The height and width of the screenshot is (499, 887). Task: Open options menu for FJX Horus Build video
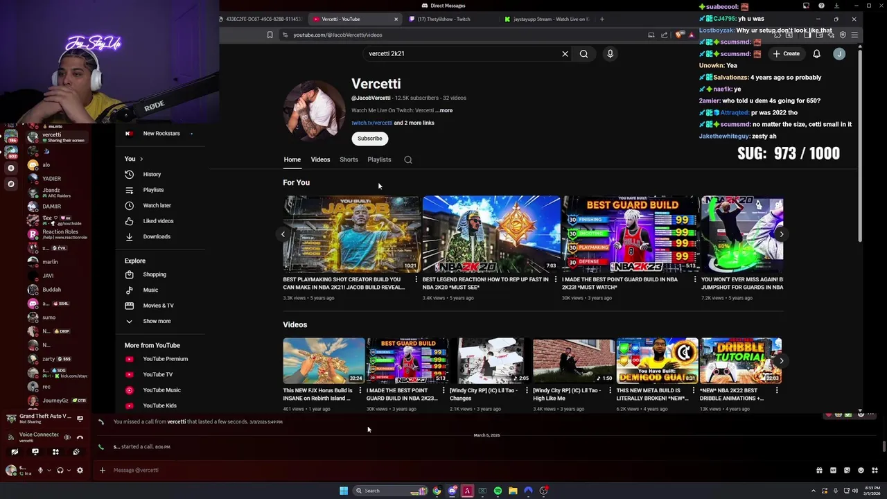point(360,391)
